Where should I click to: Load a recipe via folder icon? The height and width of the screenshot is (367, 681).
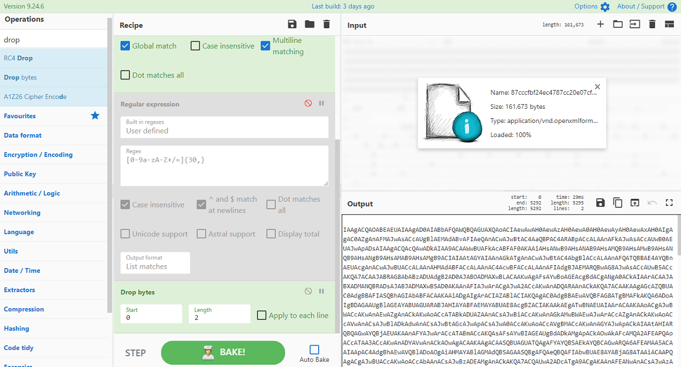click(310, 24)
